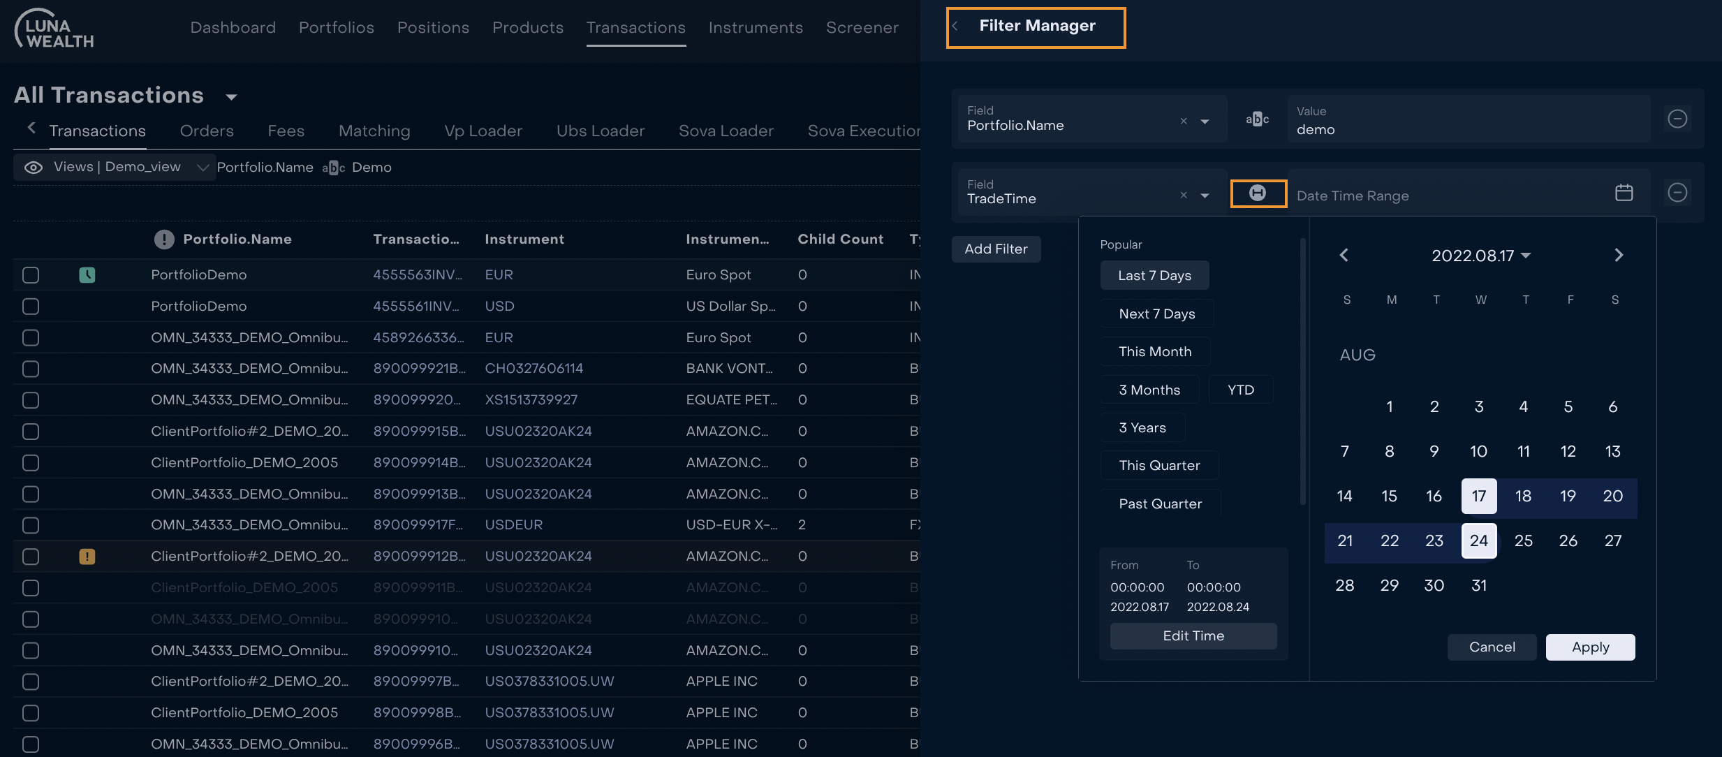Go to next month in calendar

[x=1619, y=256]
